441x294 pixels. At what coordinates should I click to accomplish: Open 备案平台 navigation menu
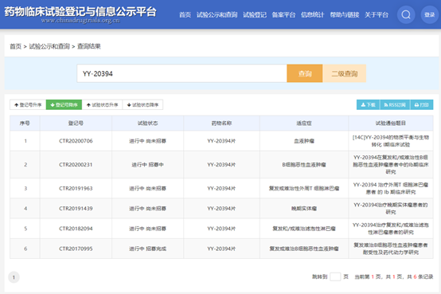click(x=283, y=14)
